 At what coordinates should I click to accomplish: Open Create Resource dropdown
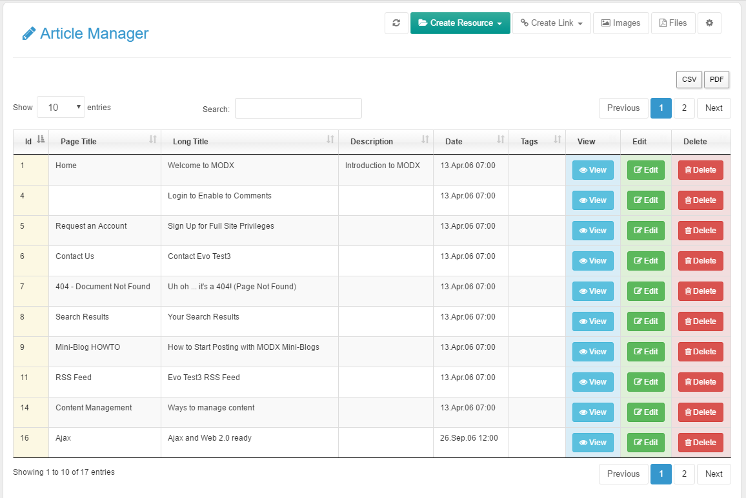pyautogui.click(x=460, y=23)
